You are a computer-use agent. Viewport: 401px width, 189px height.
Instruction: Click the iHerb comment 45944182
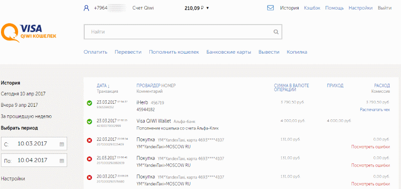(145, 109)
